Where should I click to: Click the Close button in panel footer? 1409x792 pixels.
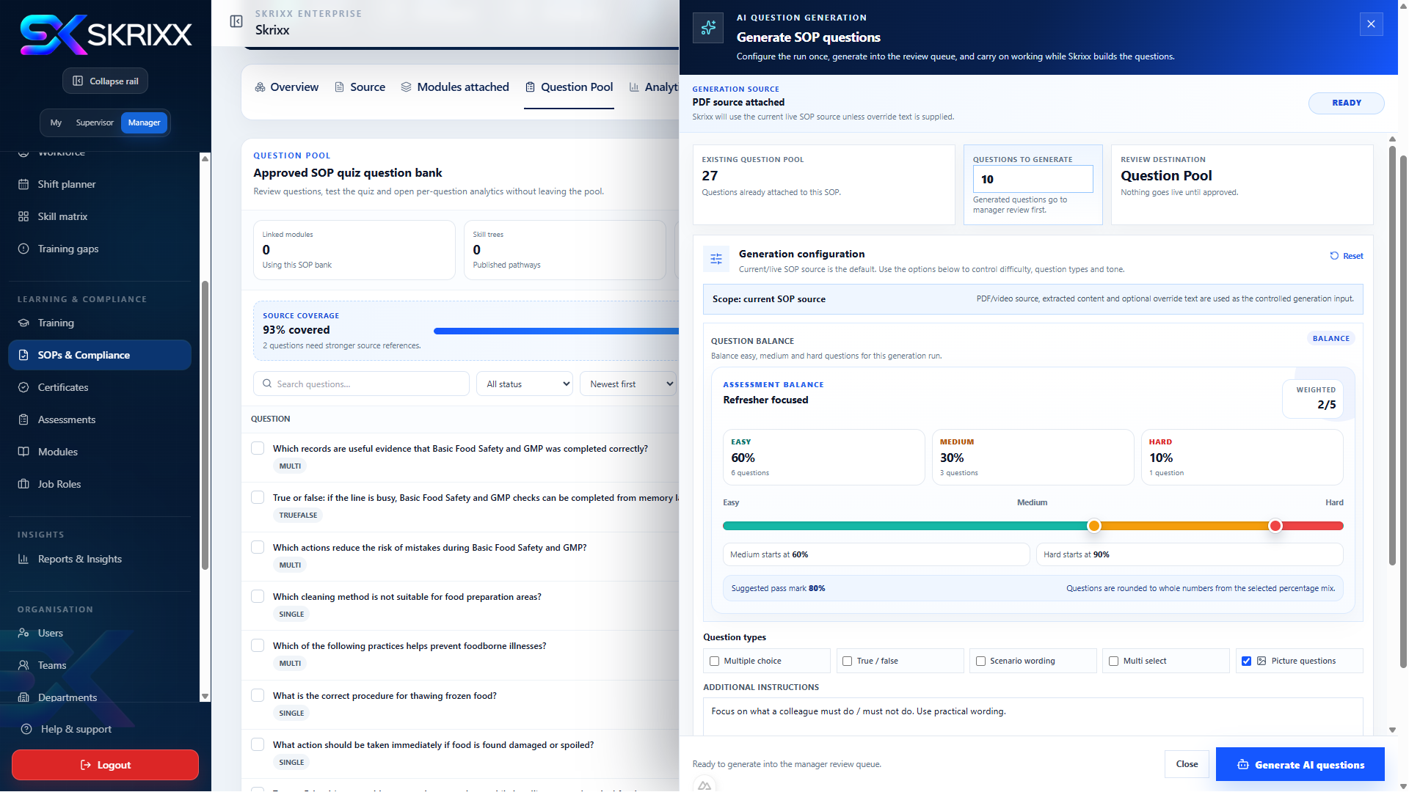pos(1187,764)
